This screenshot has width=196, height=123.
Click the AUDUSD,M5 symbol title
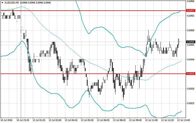point(10,3)
